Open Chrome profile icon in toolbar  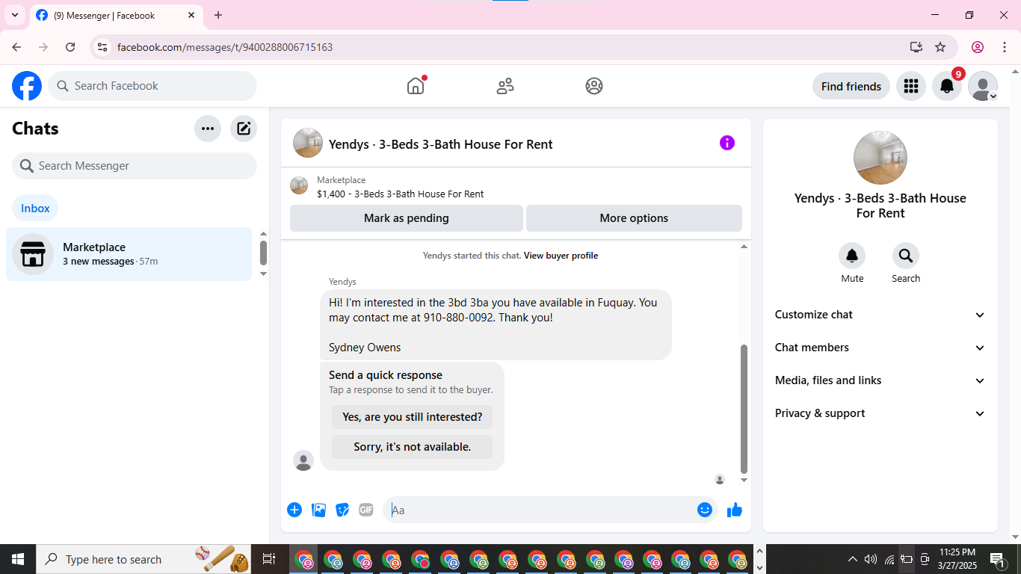[978, 47]
